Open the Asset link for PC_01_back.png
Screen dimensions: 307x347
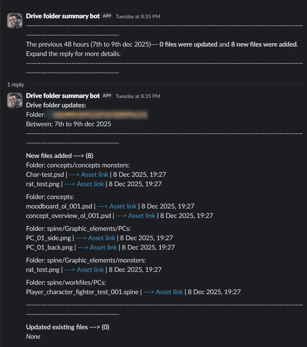pyautogui.click(x=103, y=247)
